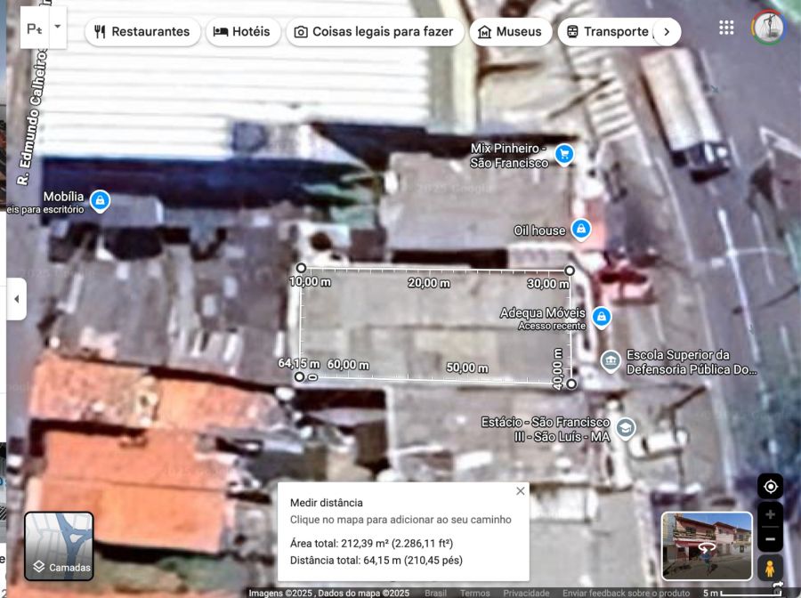
Task: Click the Oil house shop marker
Action: [580, 230]
